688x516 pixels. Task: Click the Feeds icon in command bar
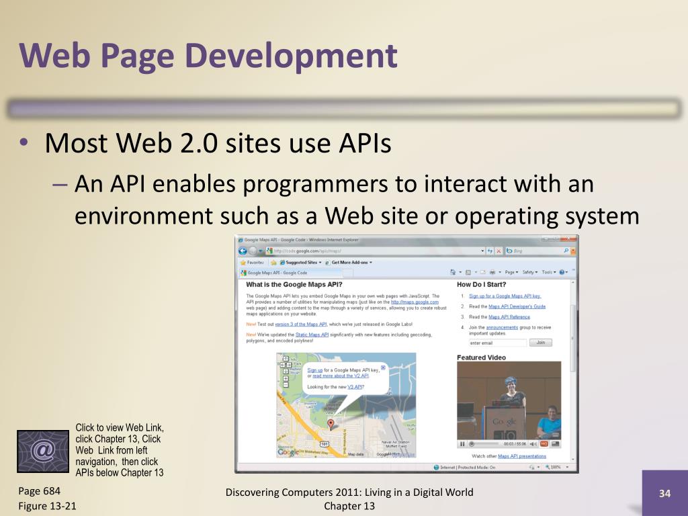[468, 273]
